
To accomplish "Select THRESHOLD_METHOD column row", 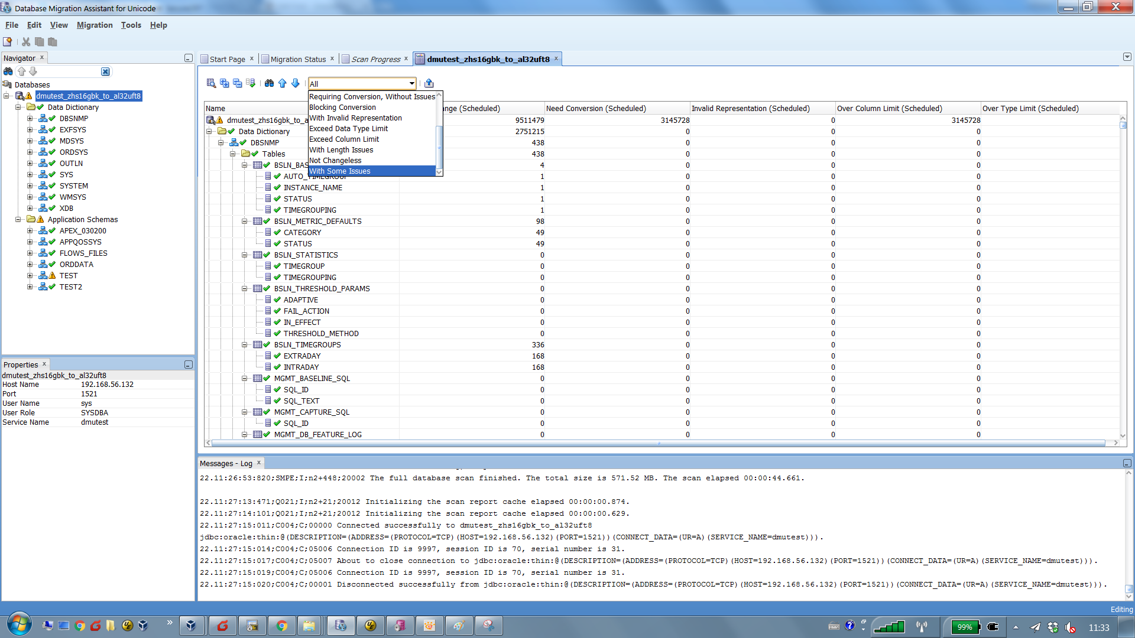I will (321, 334).
